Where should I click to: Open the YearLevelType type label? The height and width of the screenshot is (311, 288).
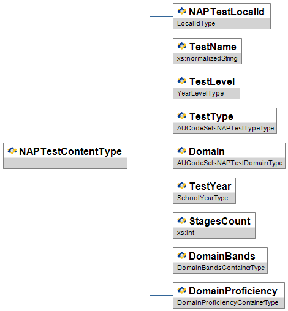[200, 93]
